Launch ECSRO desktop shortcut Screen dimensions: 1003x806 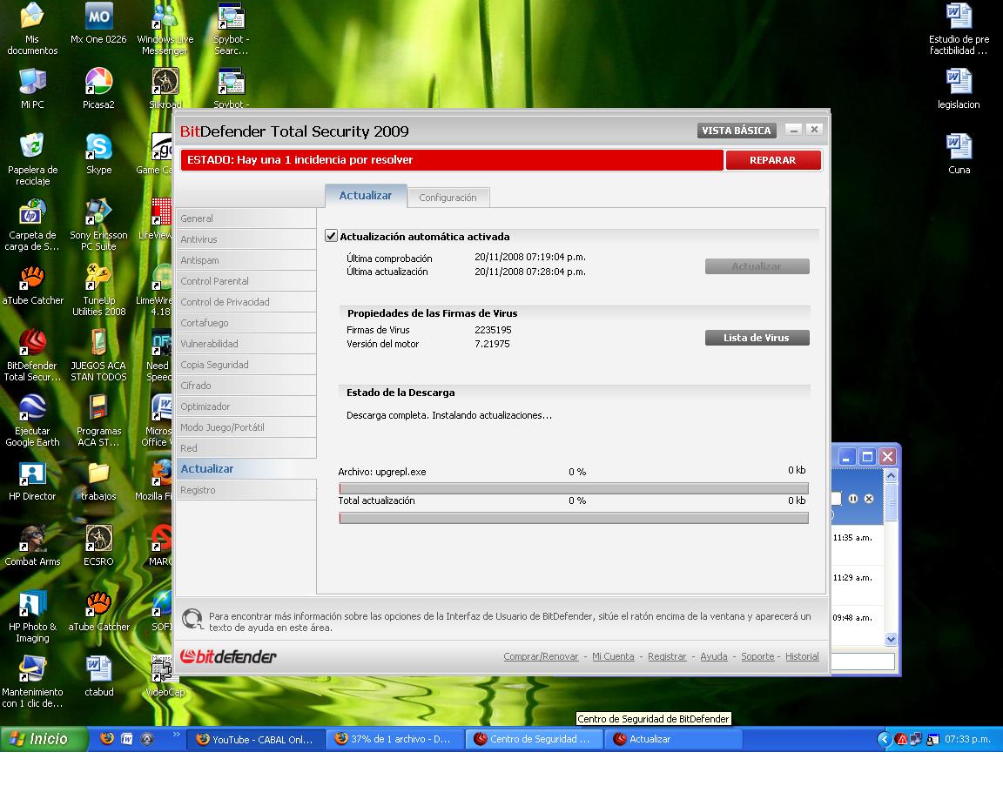(x=98, y=546)
